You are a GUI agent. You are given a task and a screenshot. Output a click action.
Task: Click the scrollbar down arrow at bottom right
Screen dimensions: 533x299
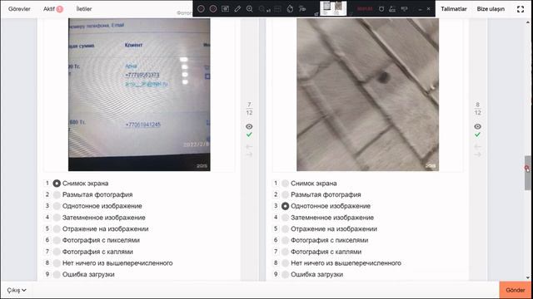[527, 278]
